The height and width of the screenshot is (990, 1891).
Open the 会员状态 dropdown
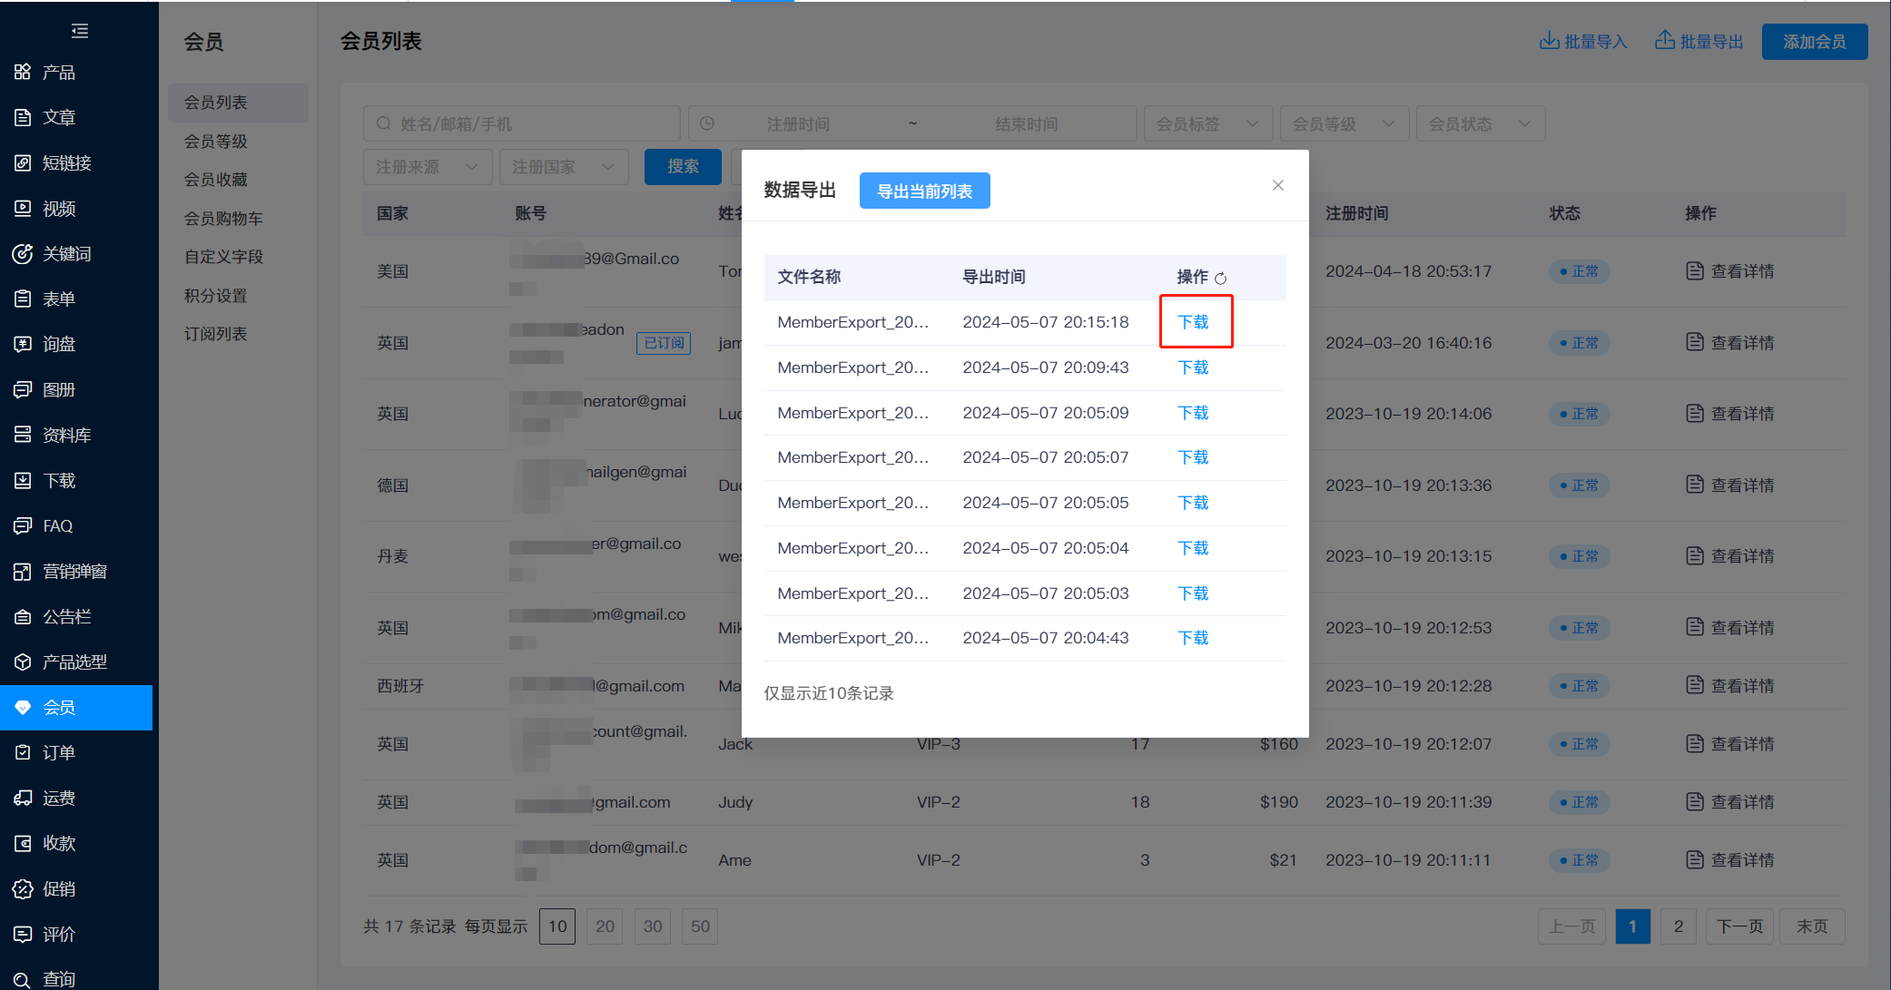(x=1480, y=123)
